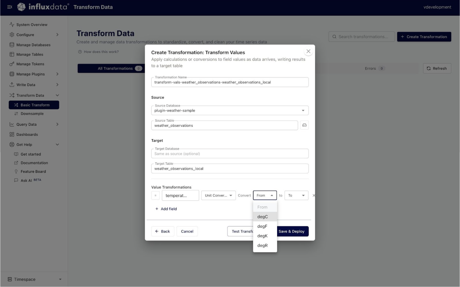This screenshot has height=287, width=460.
Task: Select degK from the unit list
Action: click(265, 236)
